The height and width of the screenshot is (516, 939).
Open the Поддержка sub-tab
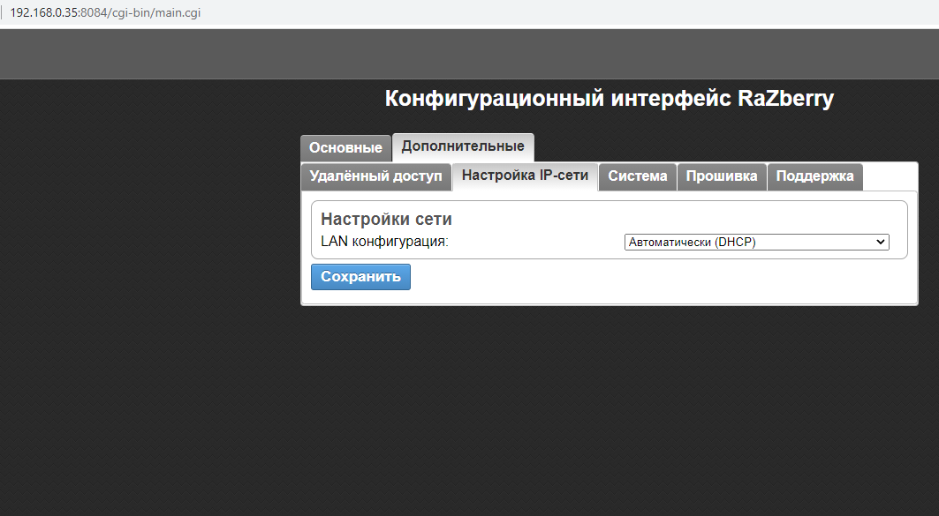(x=815, y=176)
